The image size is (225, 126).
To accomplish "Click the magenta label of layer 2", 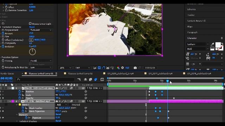I will 13,101.
